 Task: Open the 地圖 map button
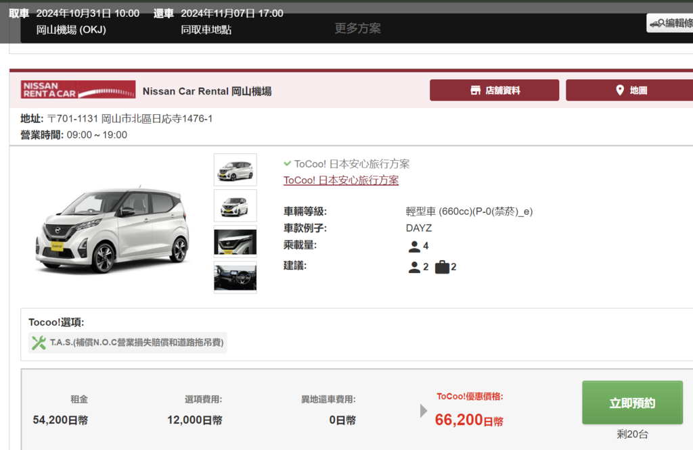(x=629, y=91)
